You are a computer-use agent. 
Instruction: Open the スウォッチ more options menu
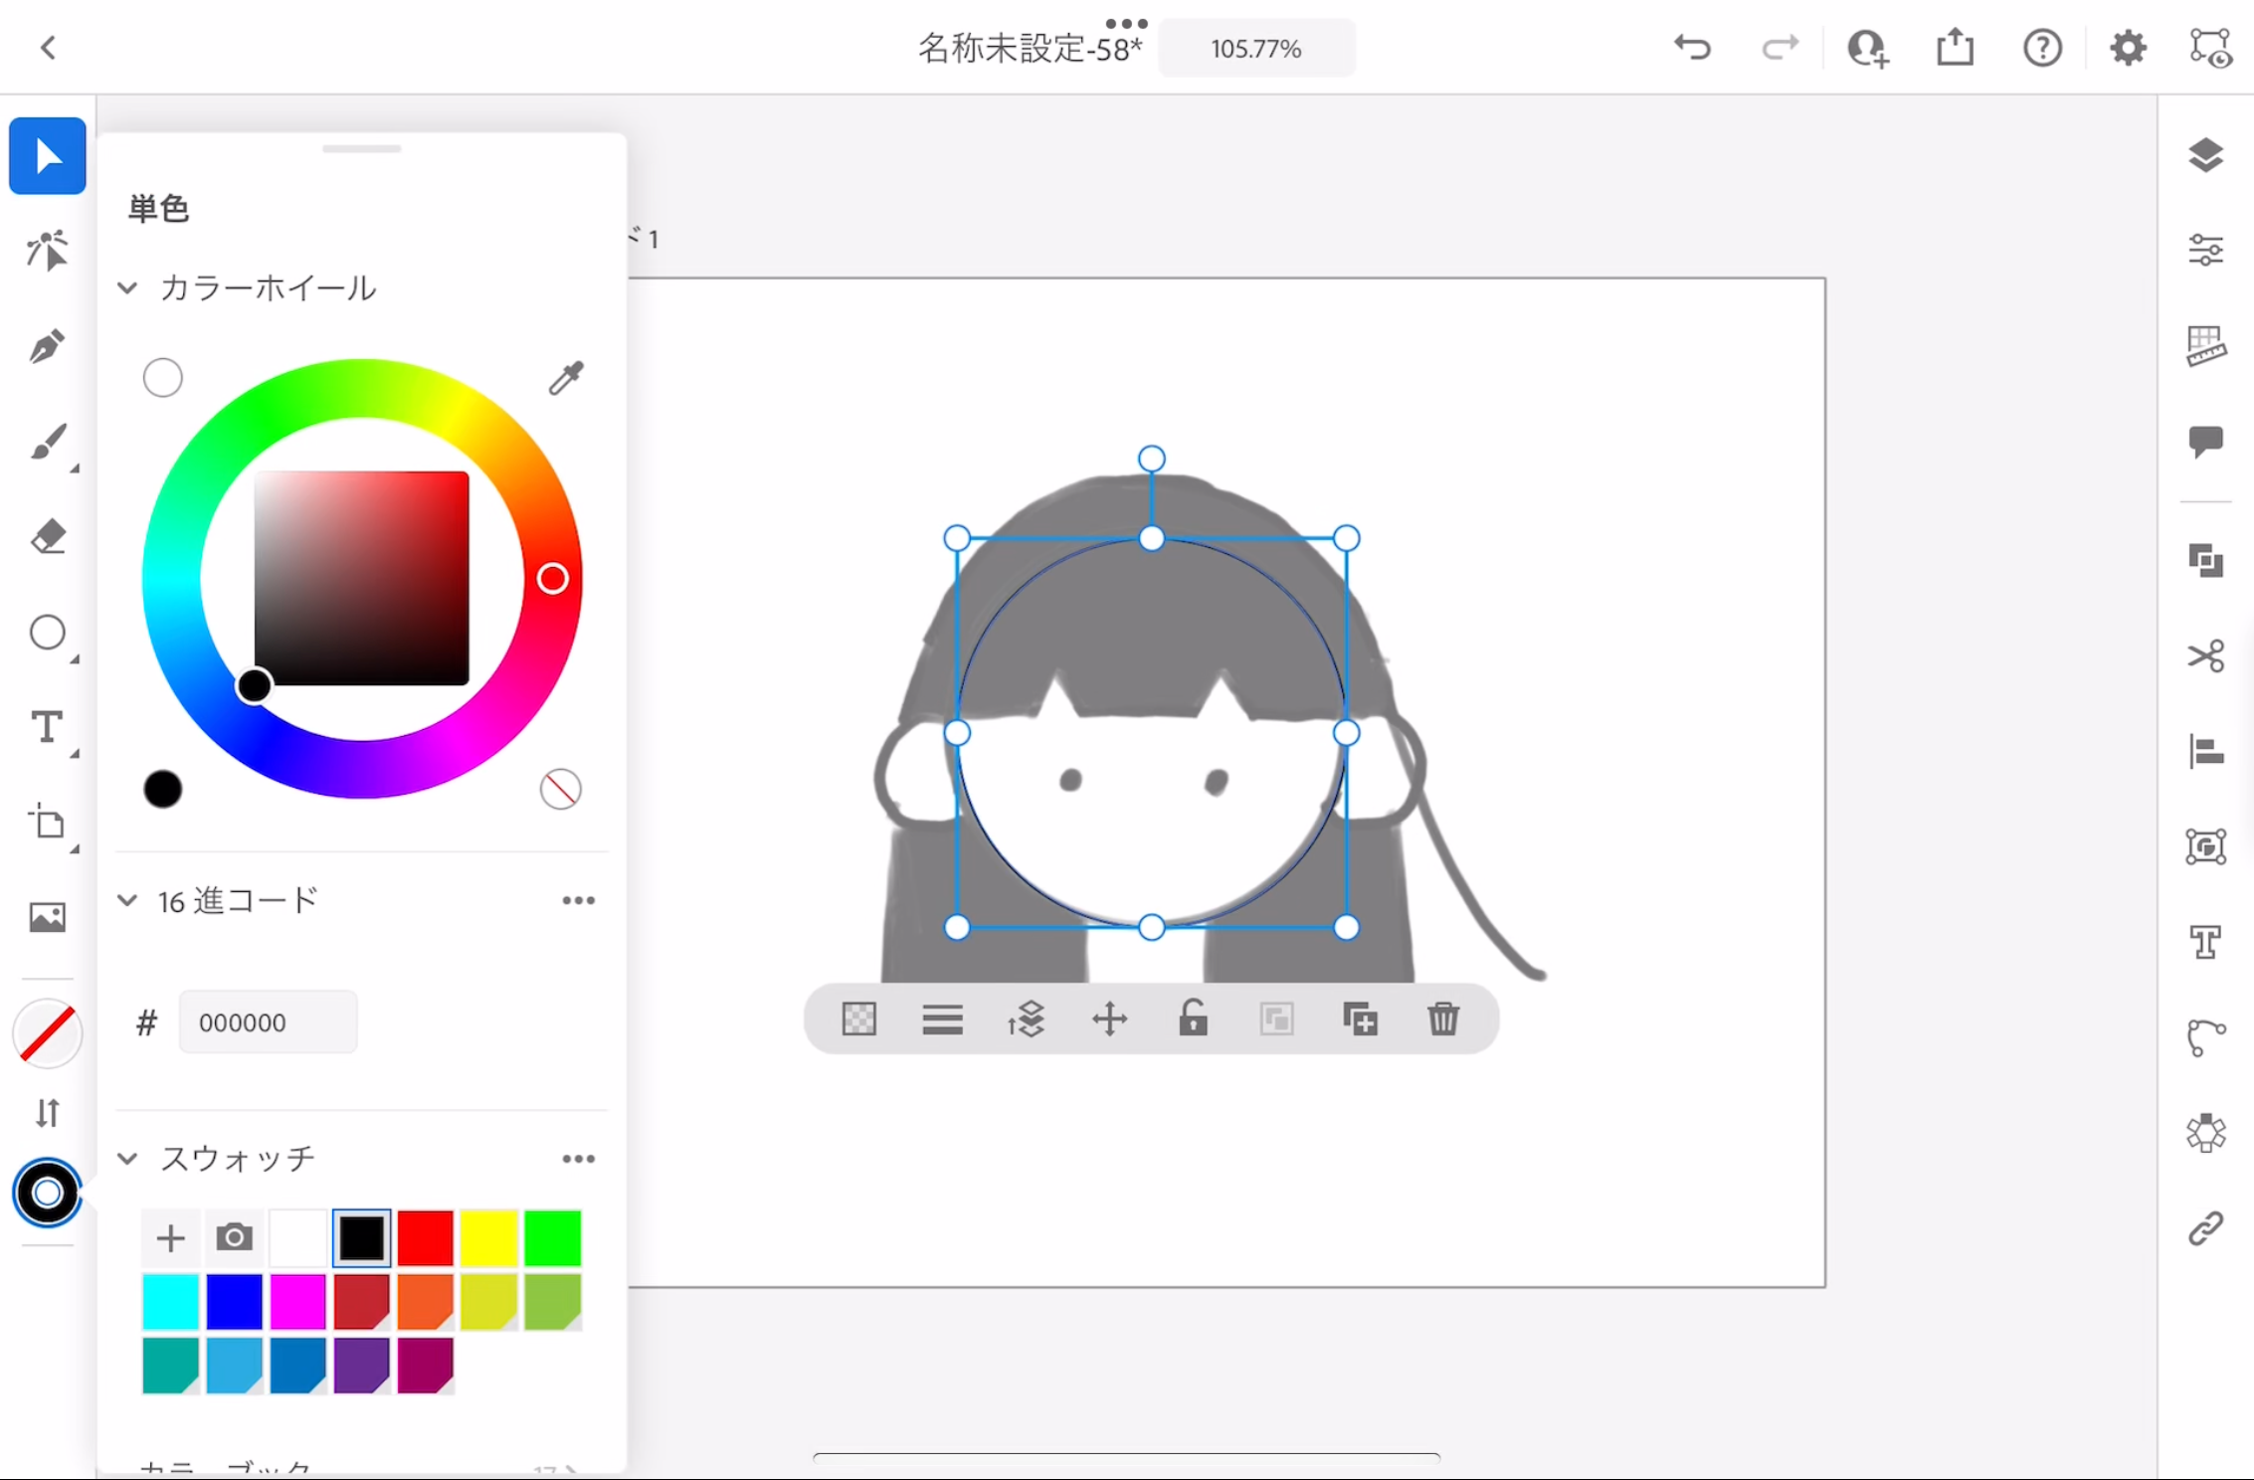click(x=578, y=1159)
